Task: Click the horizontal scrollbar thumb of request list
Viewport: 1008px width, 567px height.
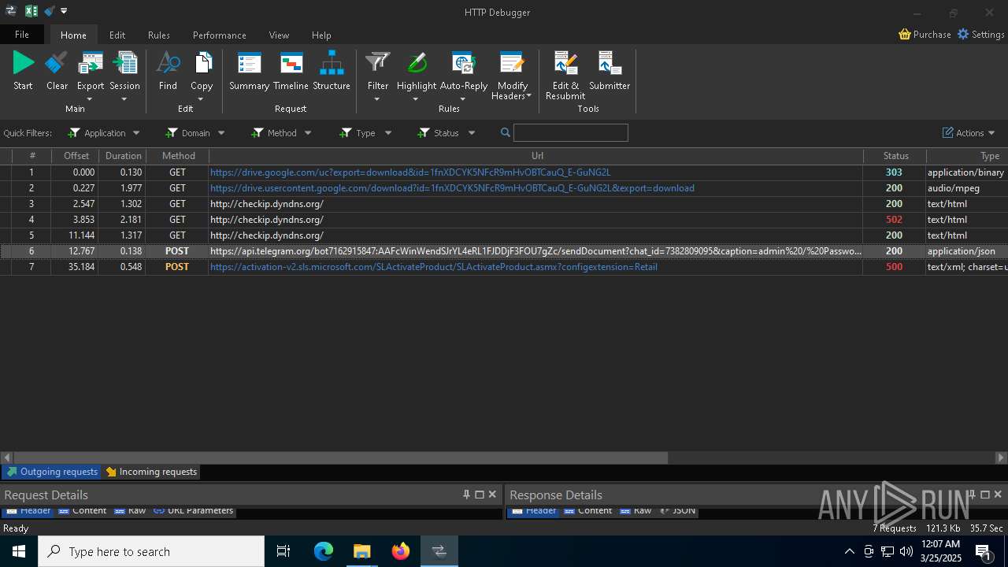Action: 341,458
